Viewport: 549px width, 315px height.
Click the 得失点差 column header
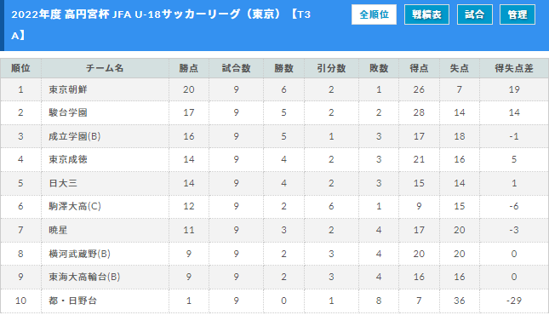pyautogui.click(x=513, y=68)
